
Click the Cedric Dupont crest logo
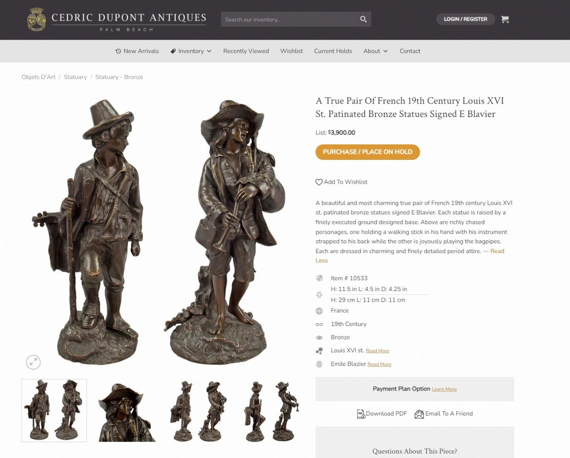tap(37, 19)
